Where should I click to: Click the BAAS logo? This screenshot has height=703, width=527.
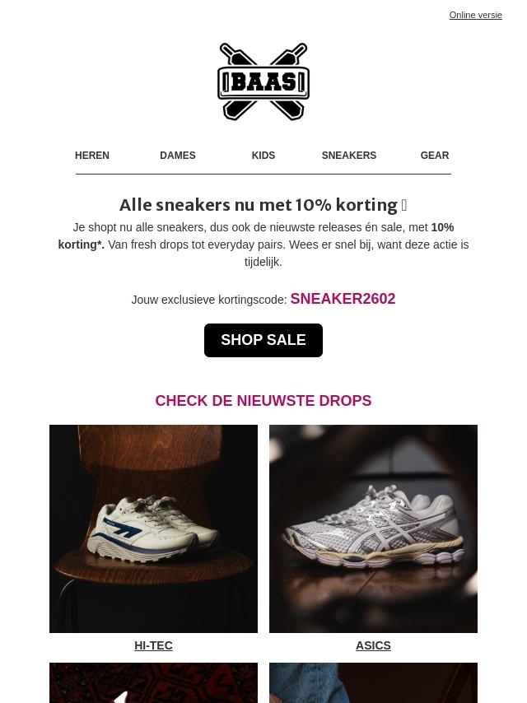point(263,81)
